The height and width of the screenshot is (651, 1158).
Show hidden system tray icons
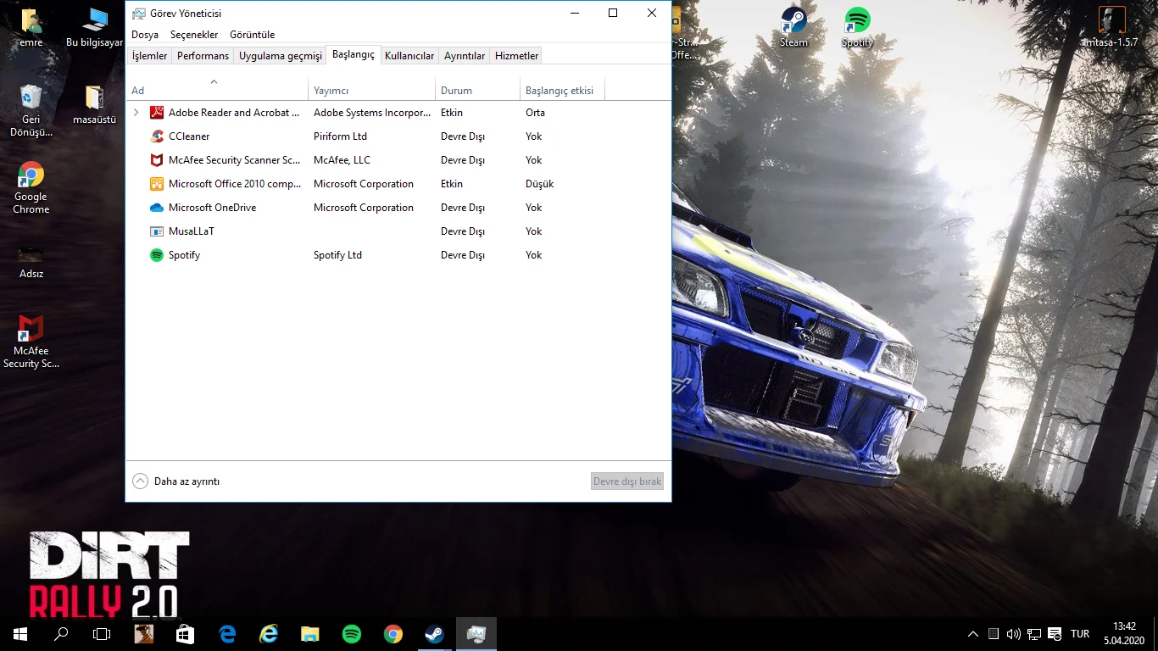[973, 634]
